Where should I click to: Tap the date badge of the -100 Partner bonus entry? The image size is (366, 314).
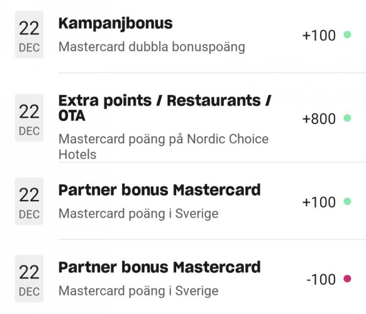[29, 279]
